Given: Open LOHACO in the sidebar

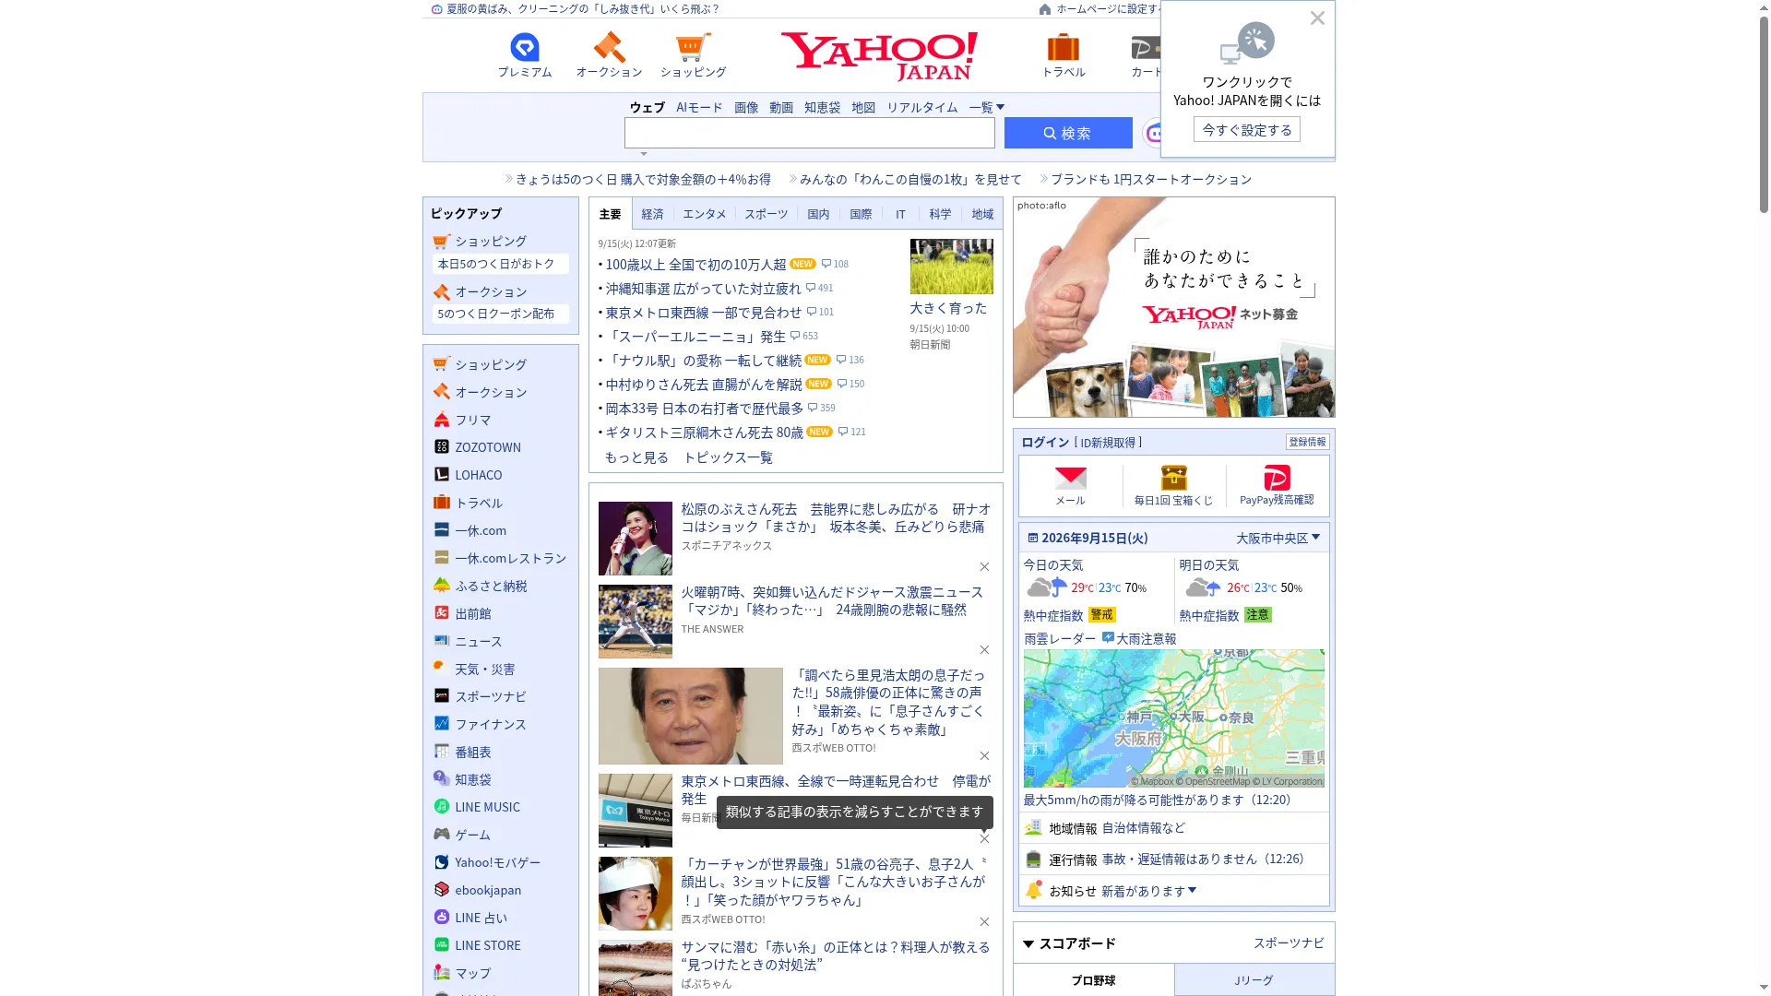Looking at the screenshot, I should (479, 475).
